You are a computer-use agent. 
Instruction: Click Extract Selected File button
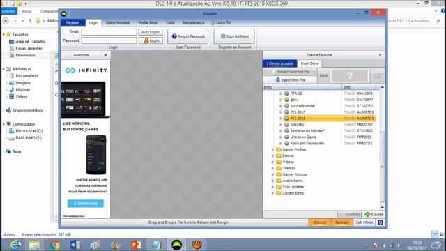pos(290,72)
